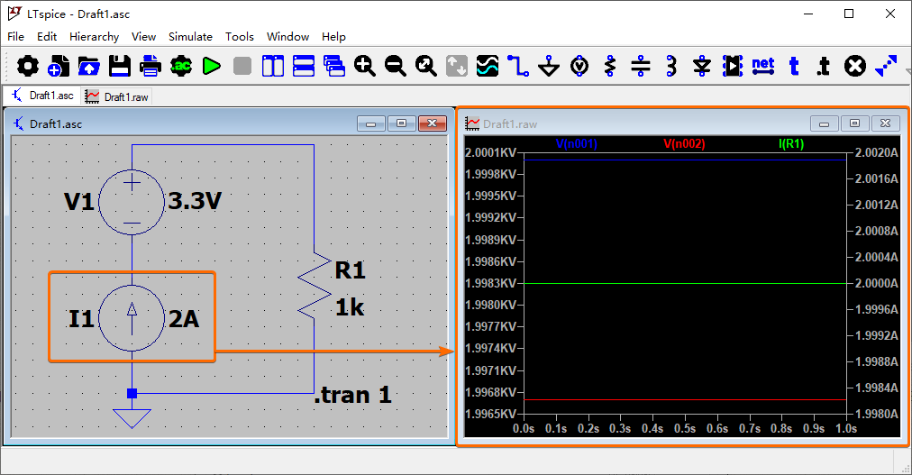Switch to the Draft1.asc tab
The height and width of the screenshot is (475, 912).
pos(41,96)
